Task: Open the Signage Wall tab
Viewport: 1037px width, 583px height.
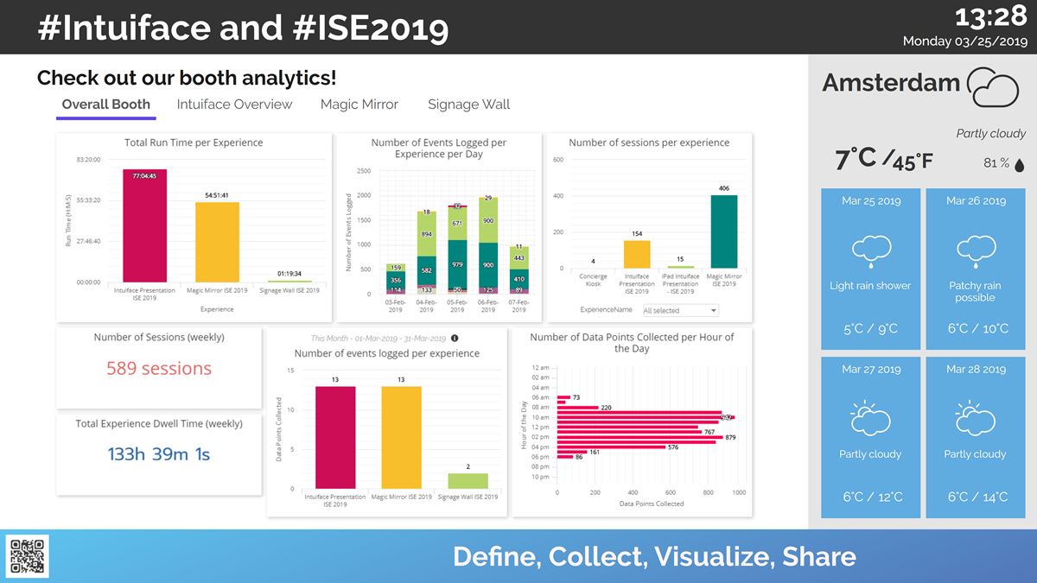Action: (x=469, y=105)
